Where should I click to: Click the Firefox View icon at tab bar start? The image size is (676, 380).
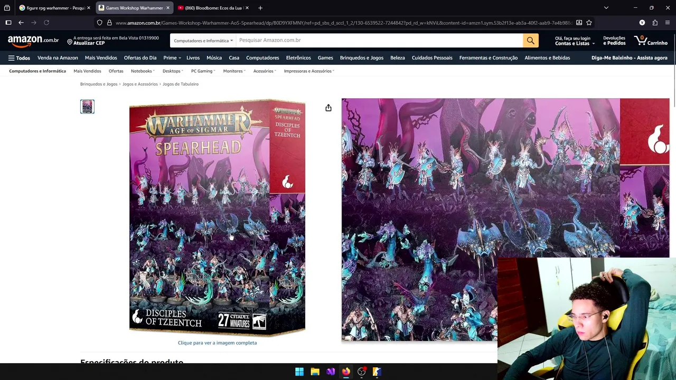tap(7, 8)
